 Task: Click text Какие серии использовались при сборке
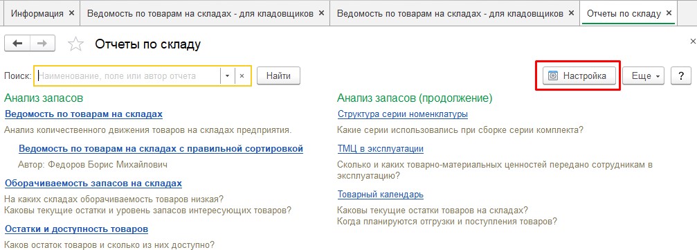pos(460,130)
